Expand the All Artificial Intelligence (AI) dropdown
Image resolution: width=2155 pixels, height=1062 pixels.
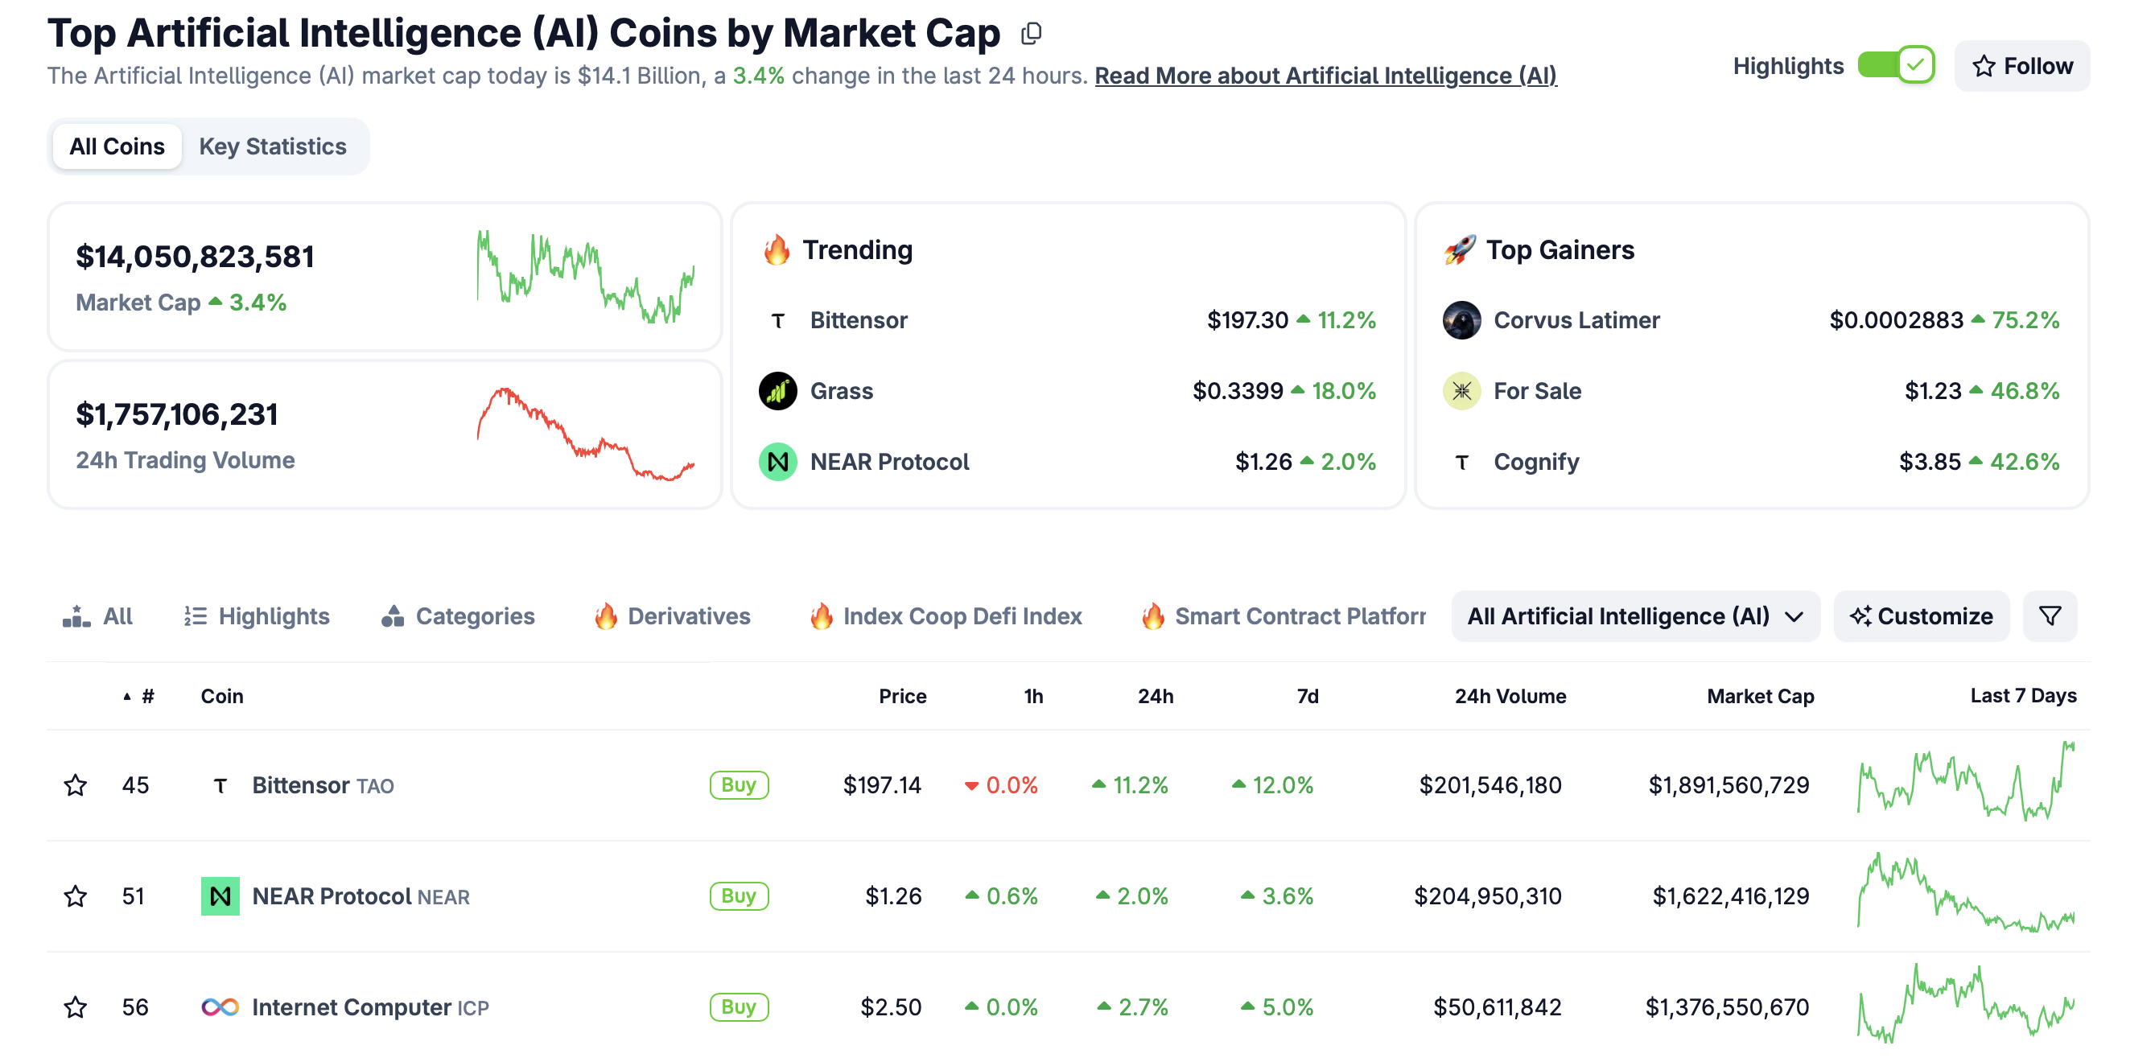[1634, 616]
